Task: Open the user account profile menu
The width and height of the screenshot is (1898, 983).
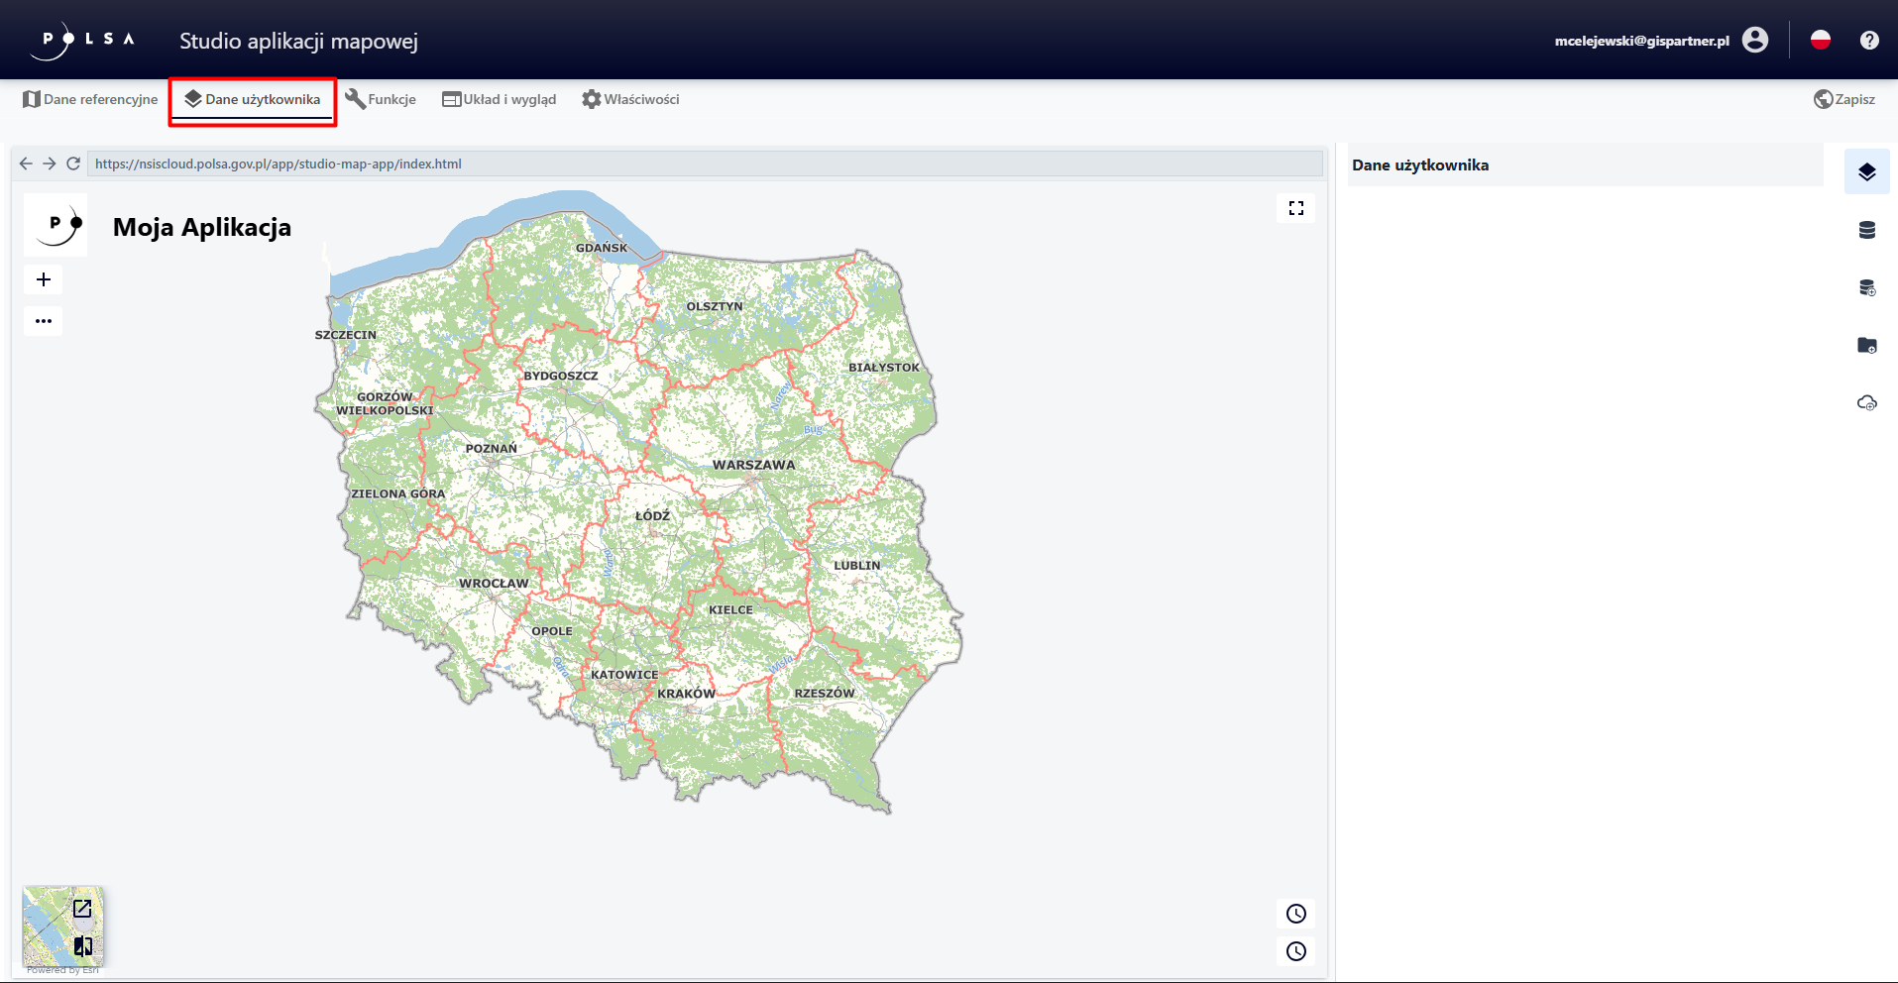Action: coord(1754,40)
